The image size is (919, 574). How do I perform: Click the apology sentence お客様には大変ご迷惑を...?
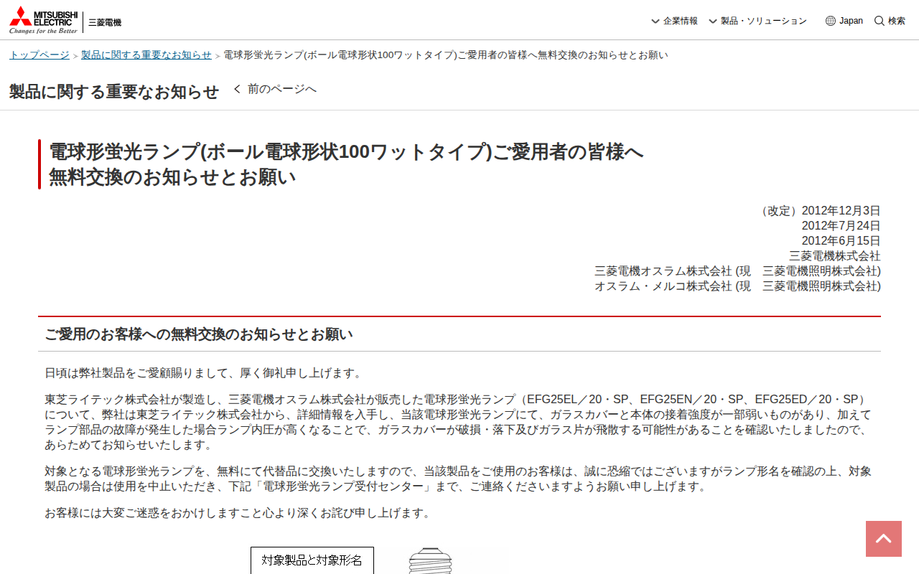[239, 513]
